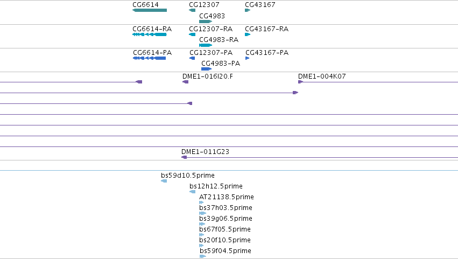The height and width of the screenshot is (259, 458).
Task: Select the DME1-004K07 clone arrow glyph
Action: coord(300,82)
